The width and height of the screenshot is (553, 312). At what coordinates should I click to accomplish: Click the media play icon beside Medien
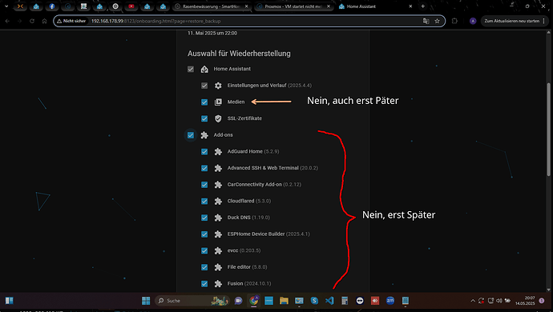(218, 102)
